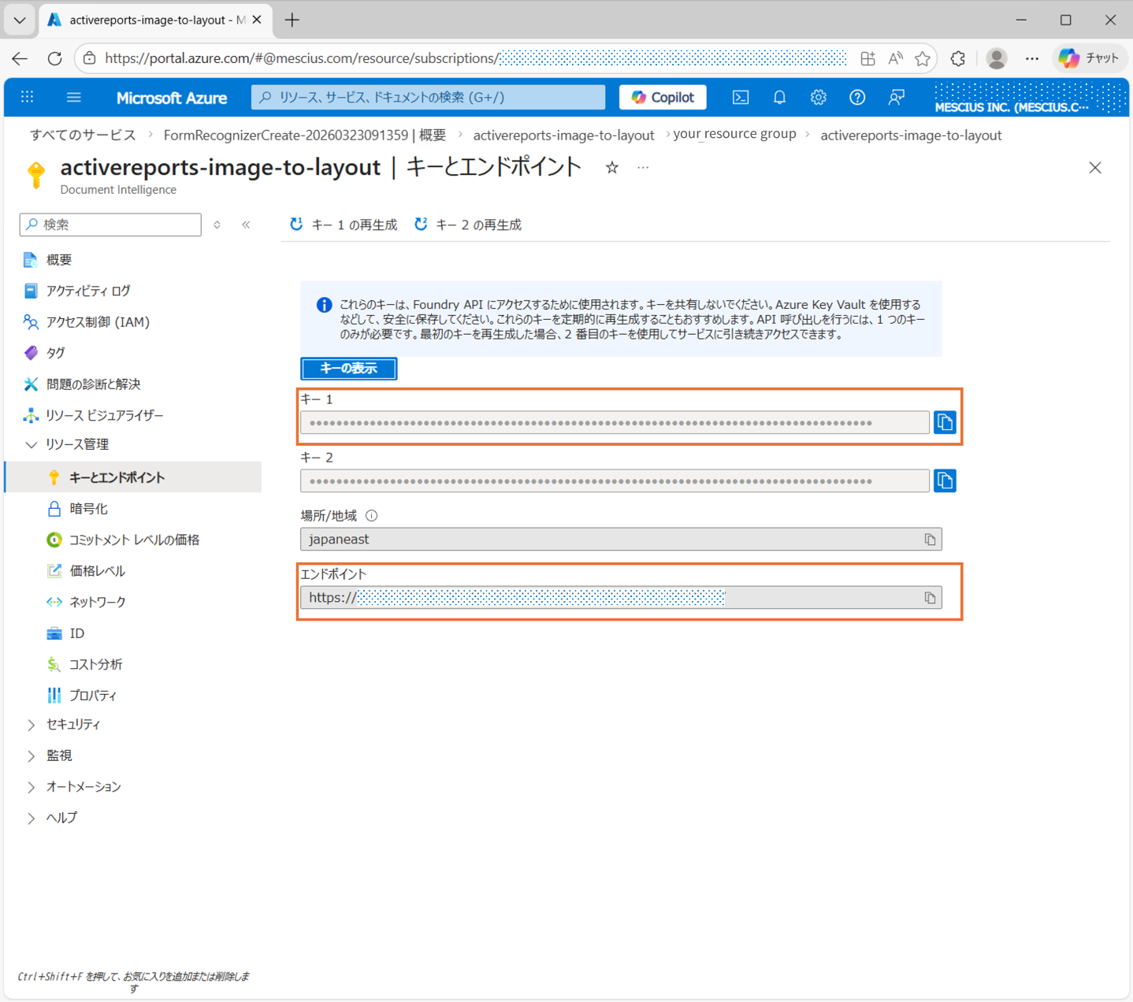The image size is (1133, 1002).
Task: Open Cloud Shell from the top toolbar
Action: tap(740, 97)
